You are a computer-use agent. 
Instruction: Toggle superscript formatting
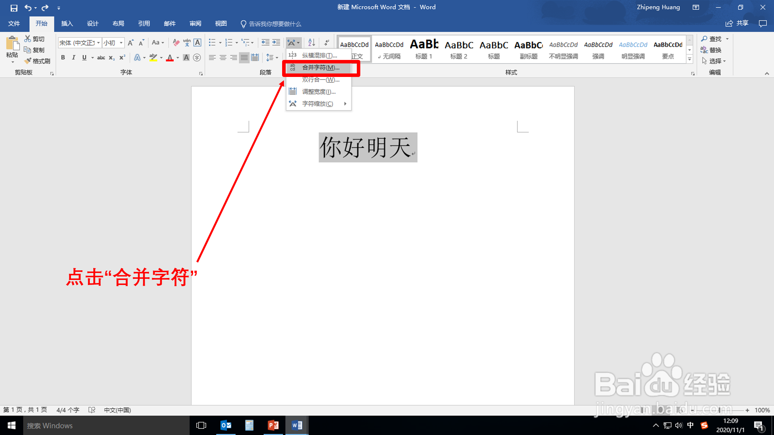pos(122,58)
